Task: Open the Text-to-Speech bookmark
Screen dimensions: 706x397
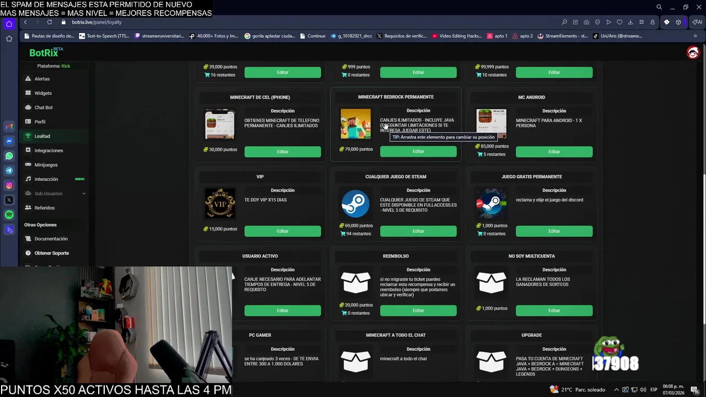Action: coord(104,36)
